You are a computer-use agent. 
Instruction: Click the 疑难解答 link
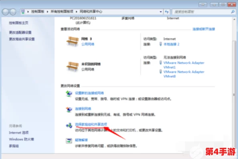81,140
